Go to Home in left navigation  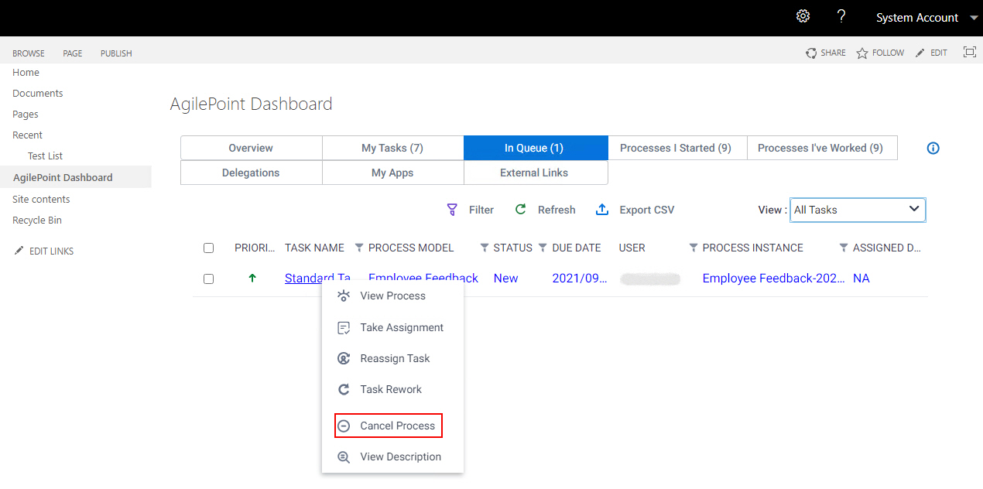point(26,72)
